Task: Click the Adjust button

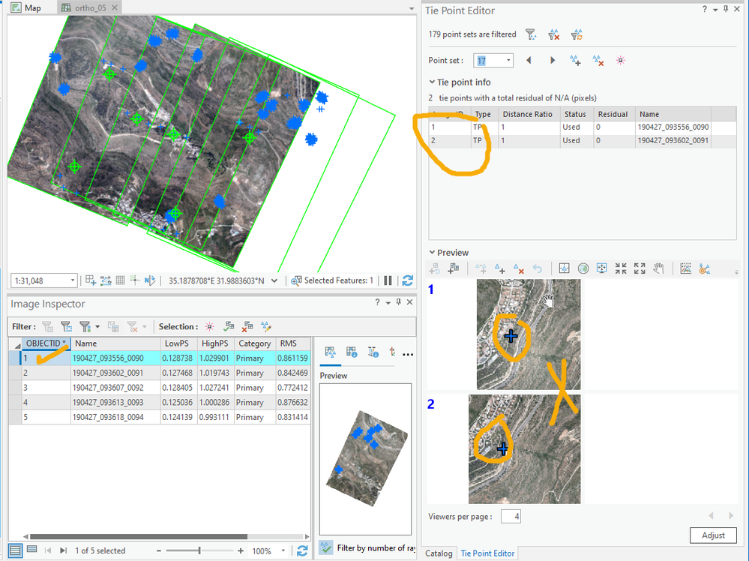Action: (713, 535)
